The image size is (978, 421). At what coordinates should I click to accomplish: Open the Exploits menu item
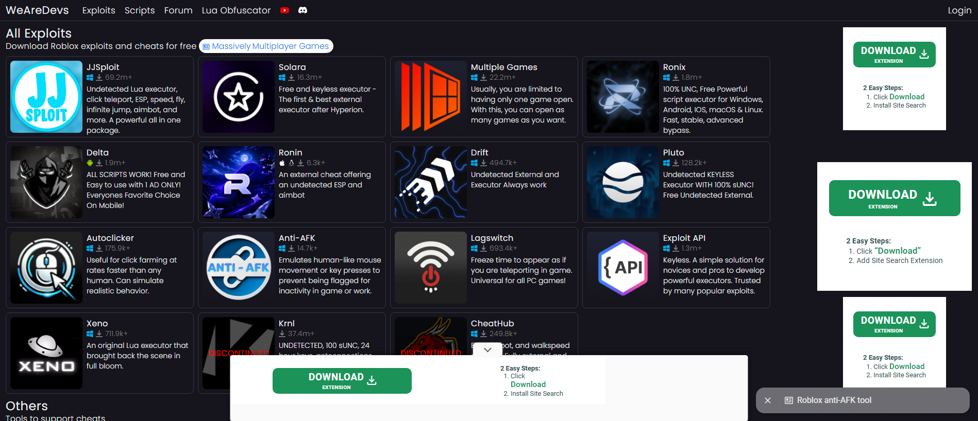pos(99,10)
